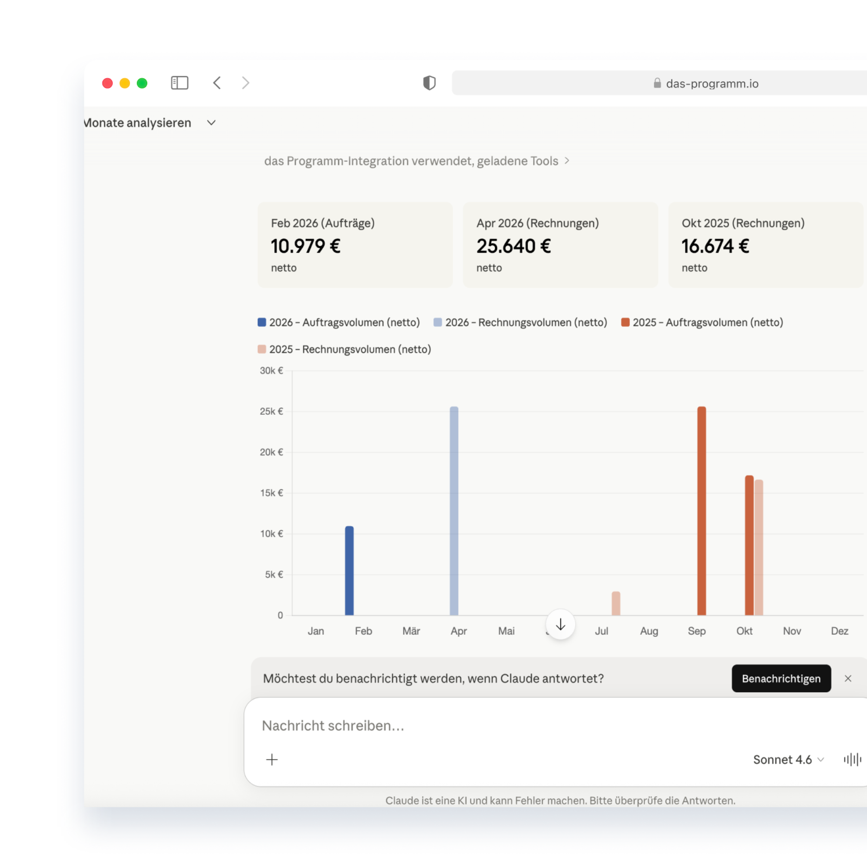
Task: Toggle legend '2025 – Rechnungsvolumen (netto)'
Action: click(344, 349)
